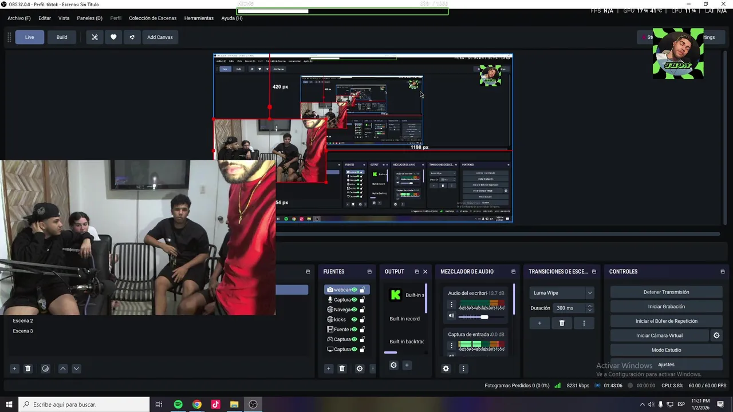Open source properties gear in the Fuentes panel
This screenshot has height=412, width=733.
point(360,369)
